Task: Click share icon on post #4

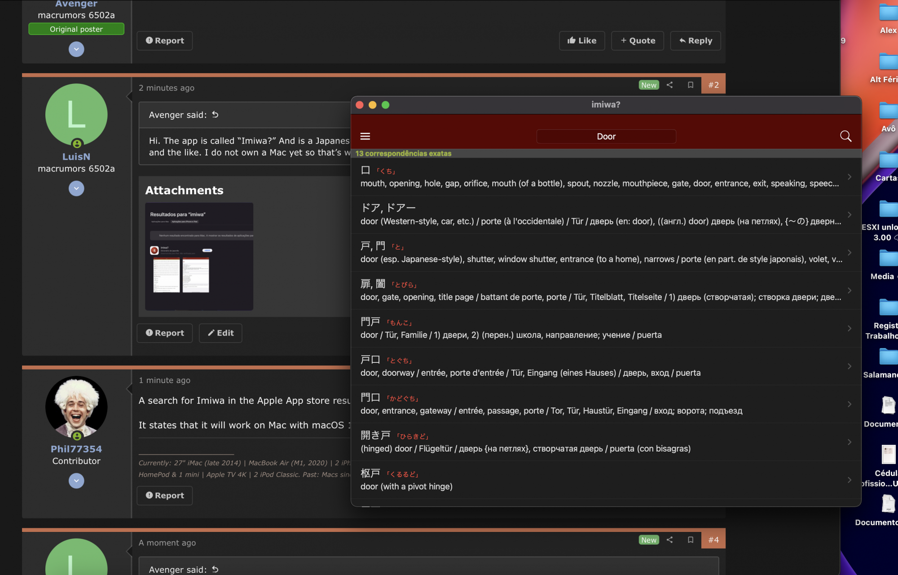Action: pos(669,540)
